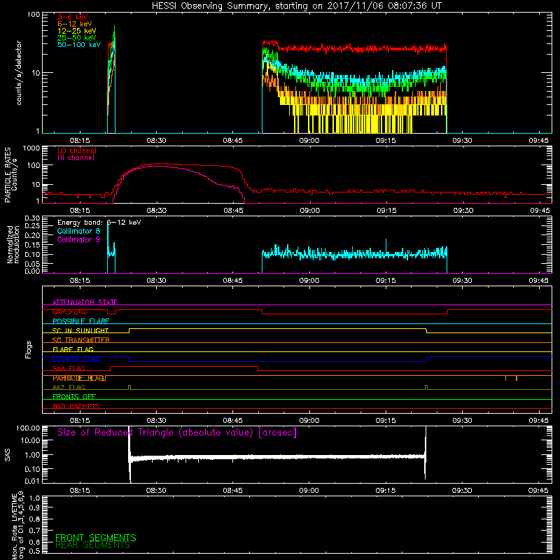Click the 08:30 time label under particle rates panel
This screenshot has height=560, width=560.
157,211
